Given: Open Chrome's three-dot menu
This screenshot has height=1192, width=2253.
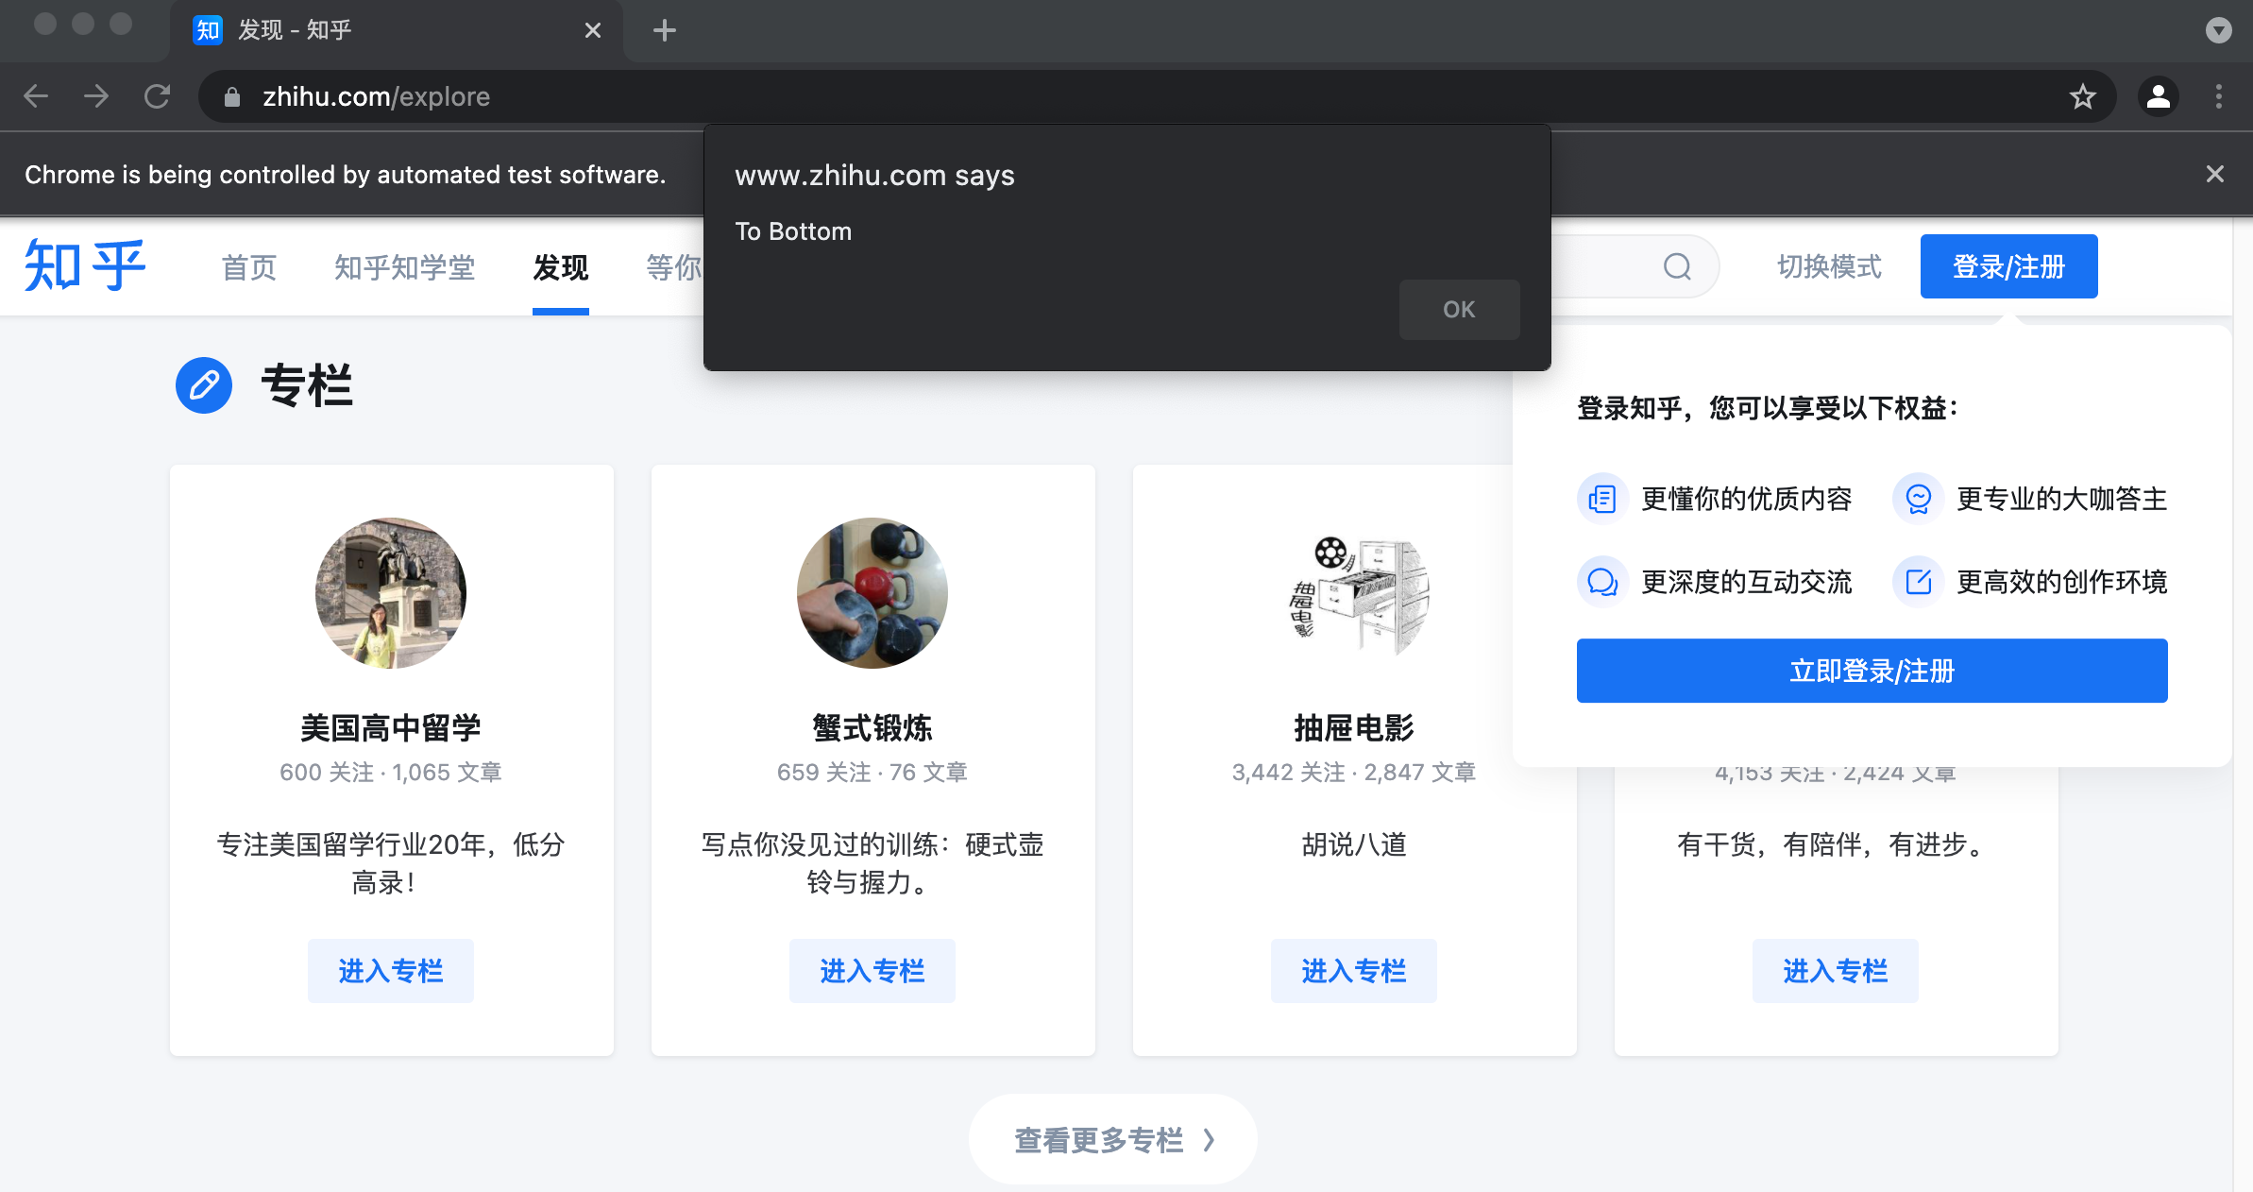Looking at the screenshot, I should tap(2219, 96).
